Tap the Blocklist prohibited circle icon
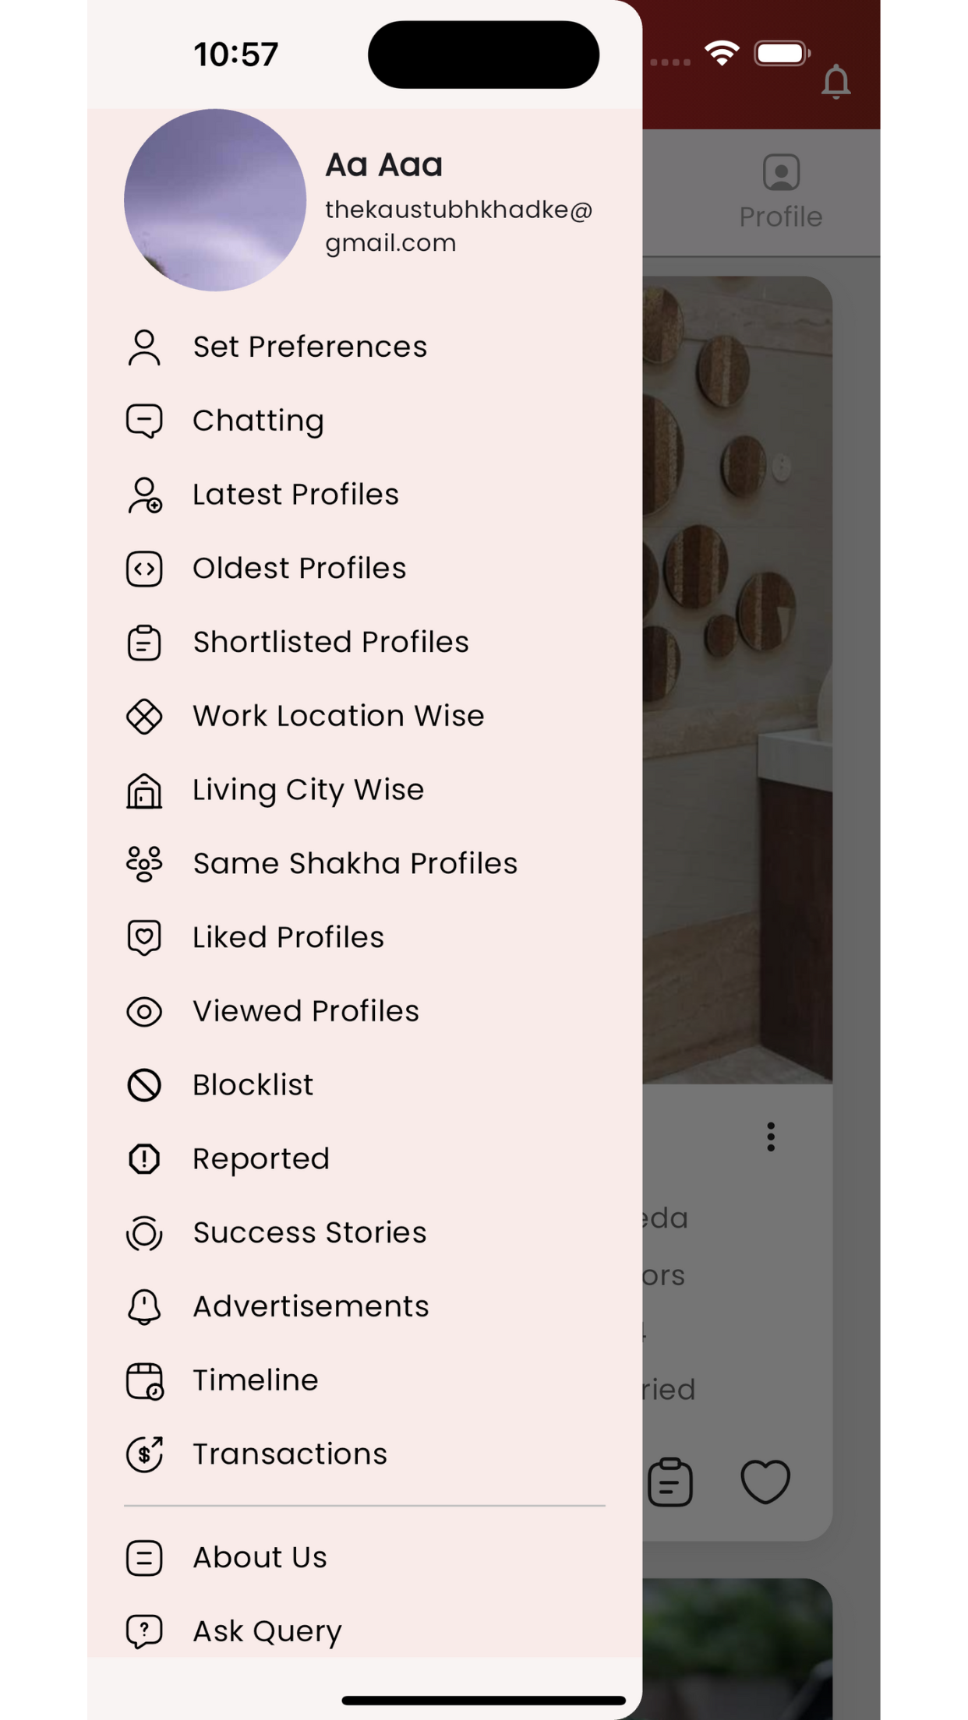This screenshot has width=968, height=1720. (x=144, y=1085)
